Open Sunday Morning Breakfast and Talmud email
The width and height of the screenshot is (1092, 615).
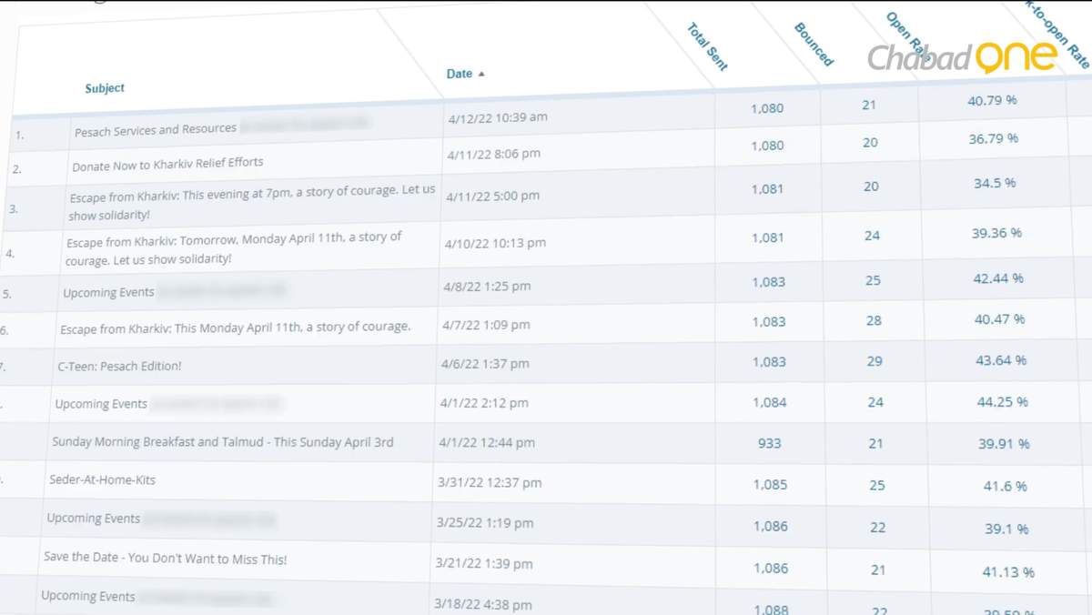click(223, 442)
